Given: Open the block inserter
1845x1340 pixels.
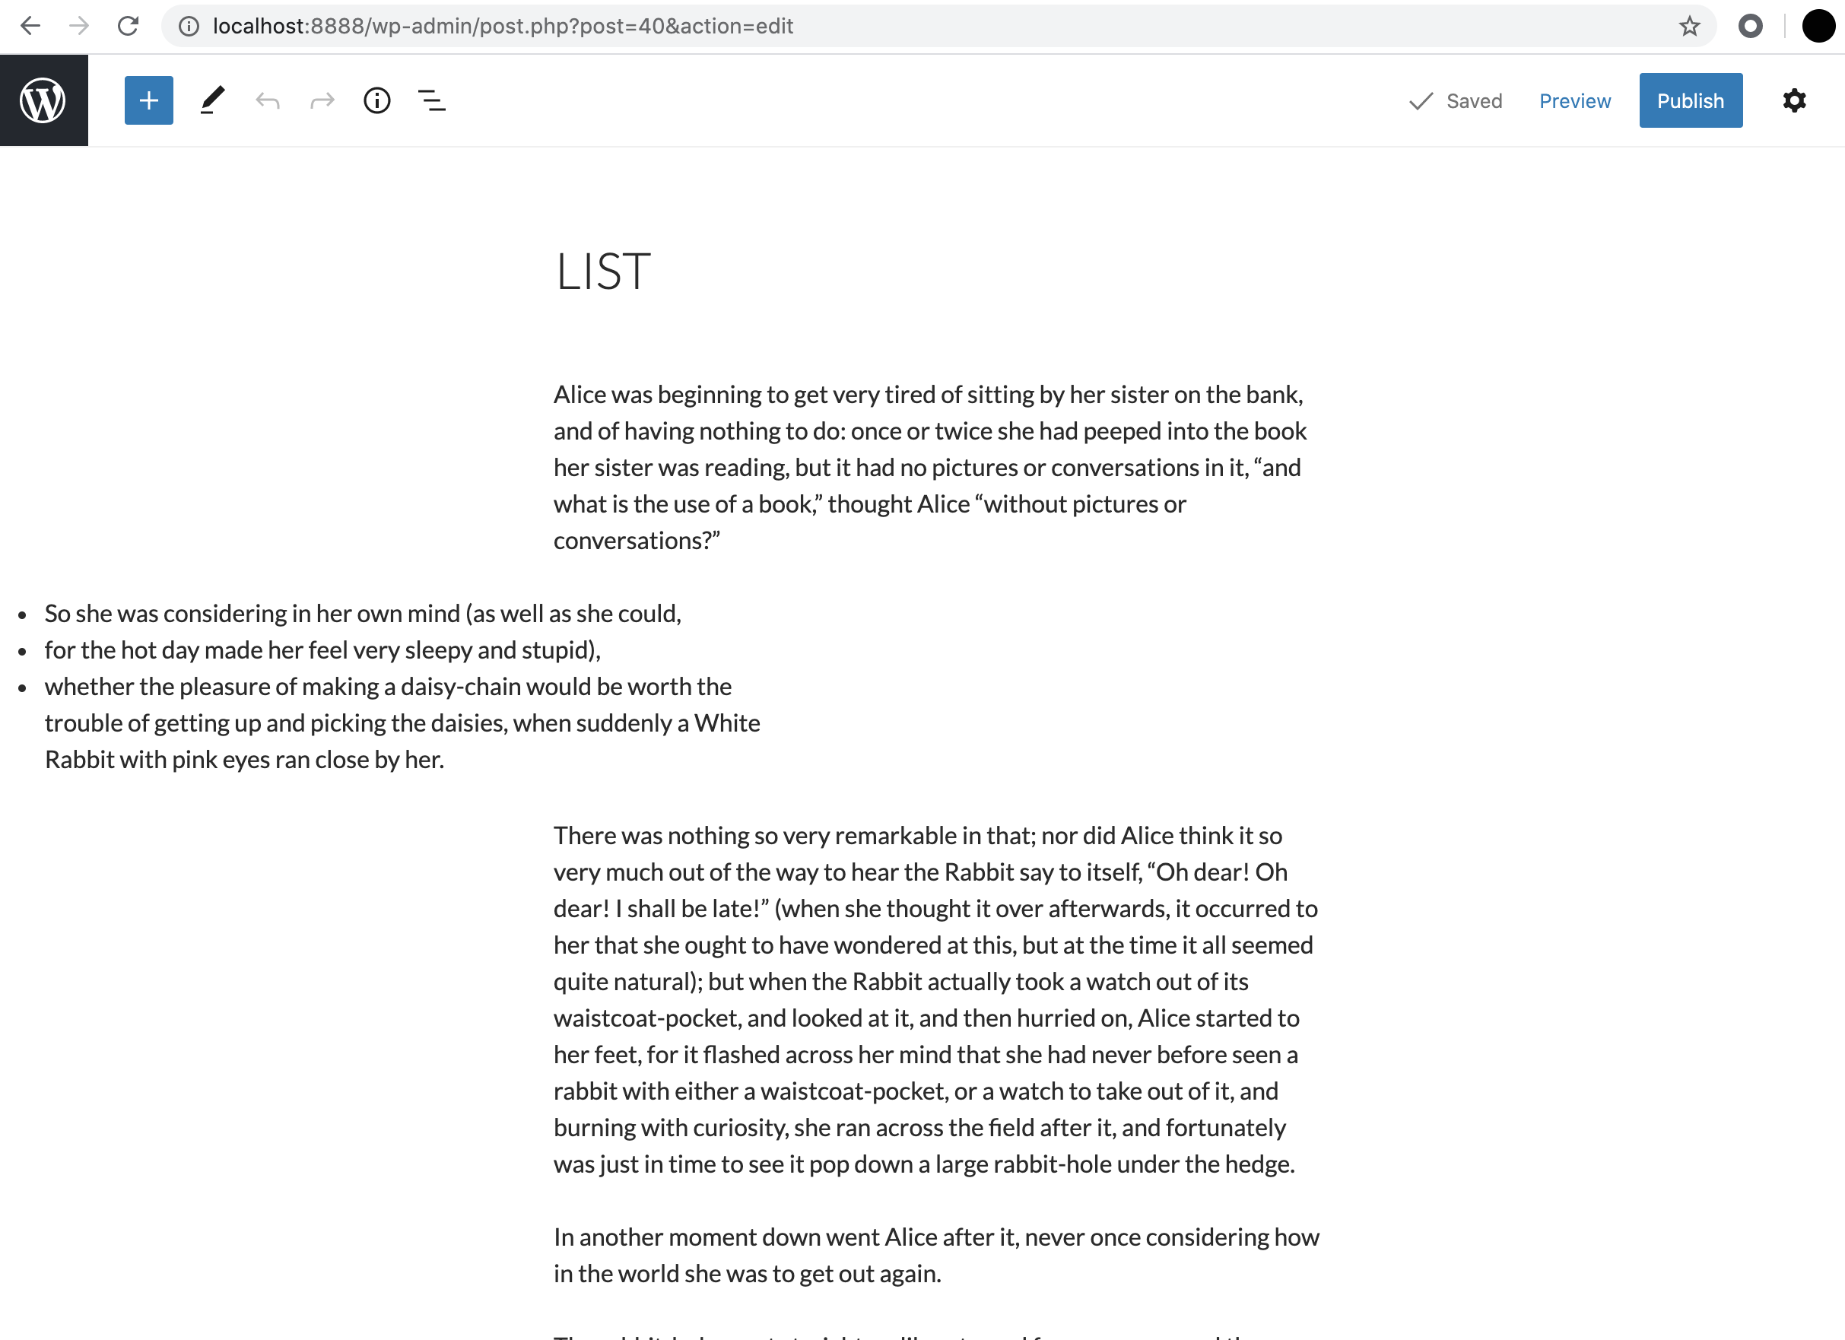Looking at the screenshot, I should [x=148, y=100].
